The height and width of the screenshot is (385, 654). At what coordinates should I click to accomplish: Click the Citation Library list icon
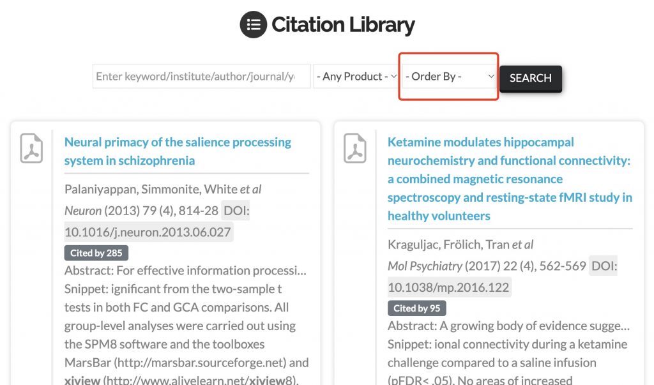tap(253, 25)
